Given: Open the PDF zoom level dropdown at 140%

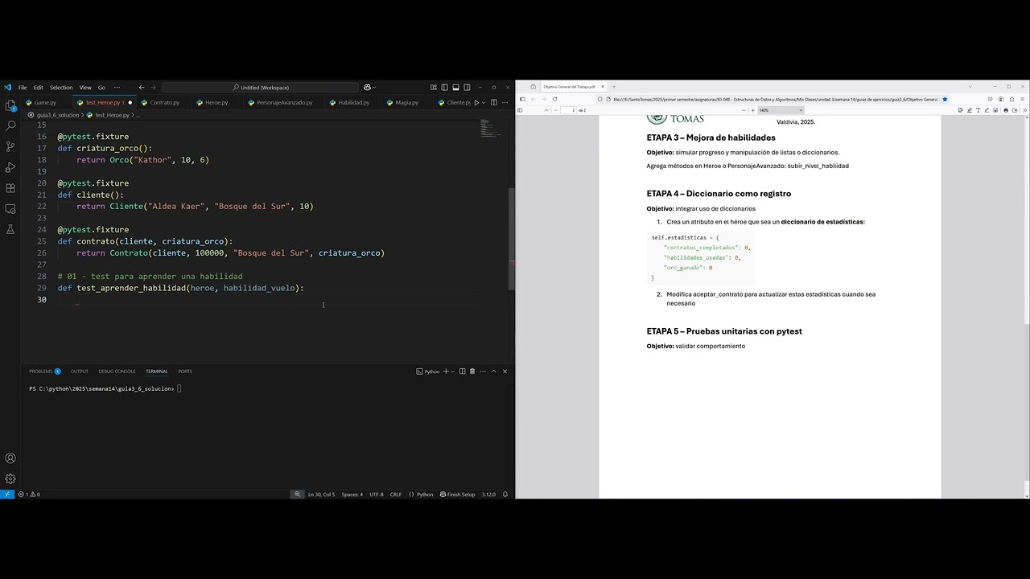Looking at the screenshot, I should point(781,110).
